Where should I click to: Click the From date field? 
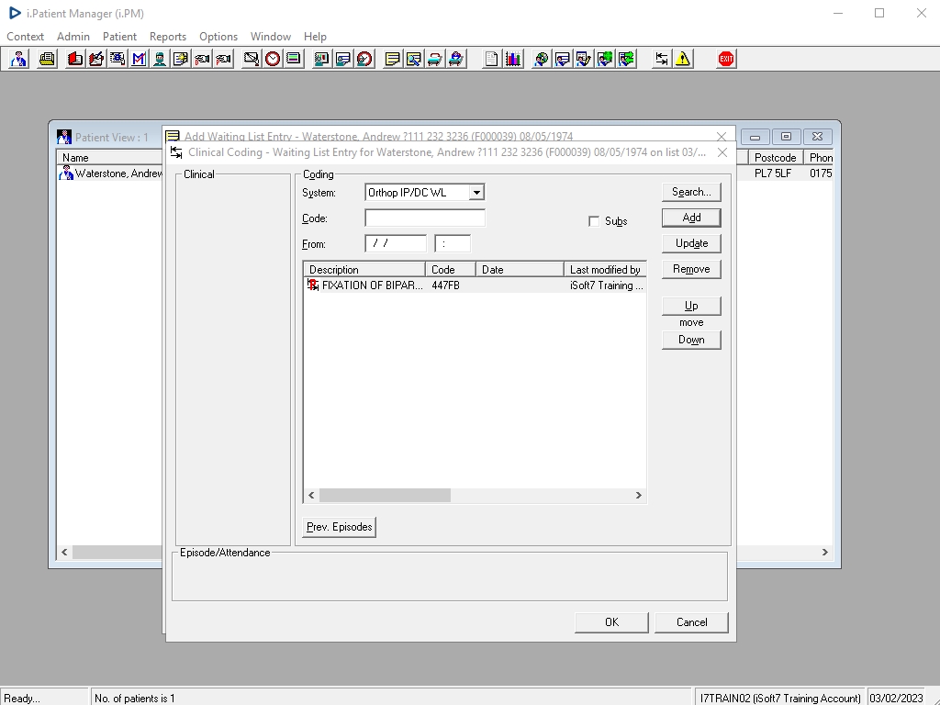pyautogui.click(x=396, y=243)
